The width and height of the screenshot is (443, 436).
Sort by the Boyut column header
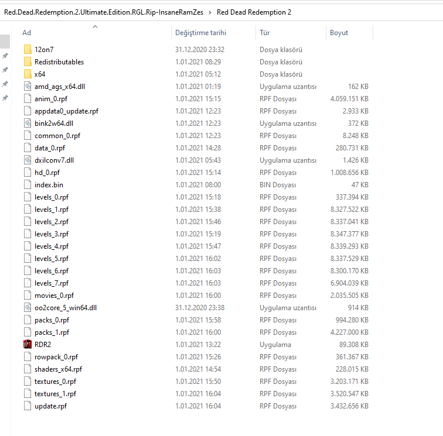click(339, 33)
